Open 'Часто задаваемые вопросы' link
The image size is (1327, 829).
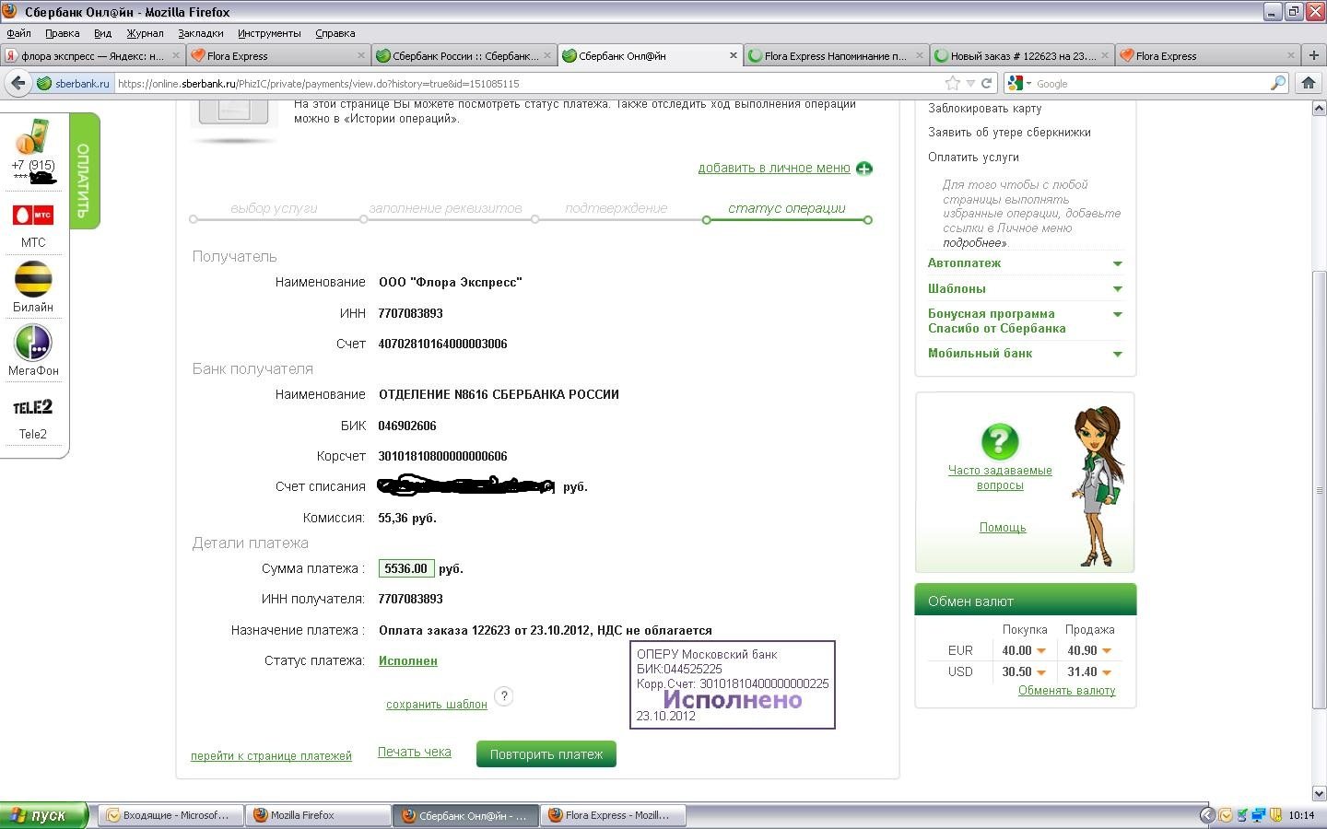(1000, 477)
